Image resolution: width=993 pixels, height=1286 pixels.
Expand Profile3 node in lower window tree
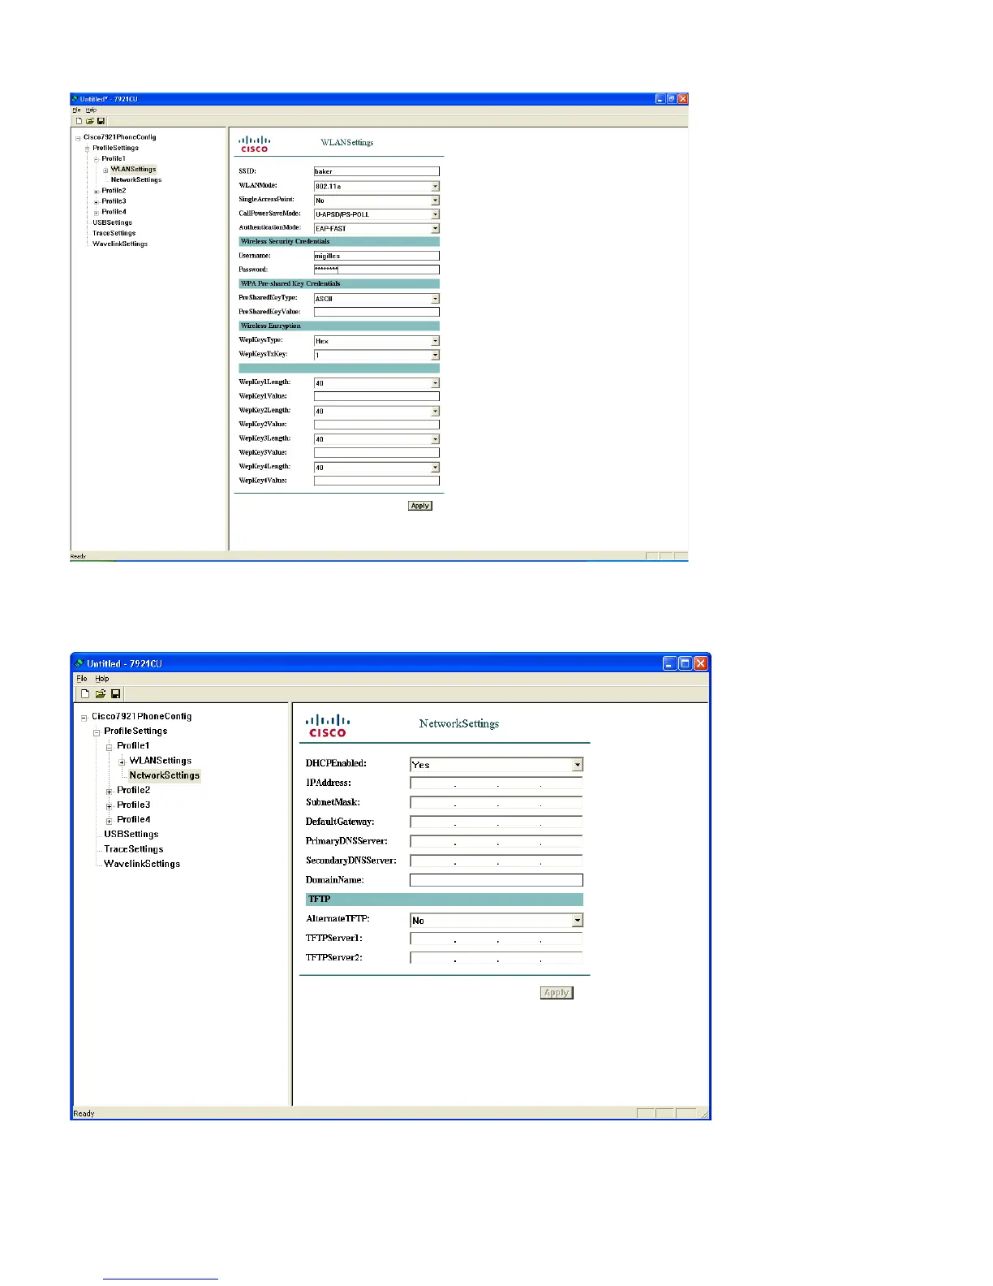click(110, 806)
